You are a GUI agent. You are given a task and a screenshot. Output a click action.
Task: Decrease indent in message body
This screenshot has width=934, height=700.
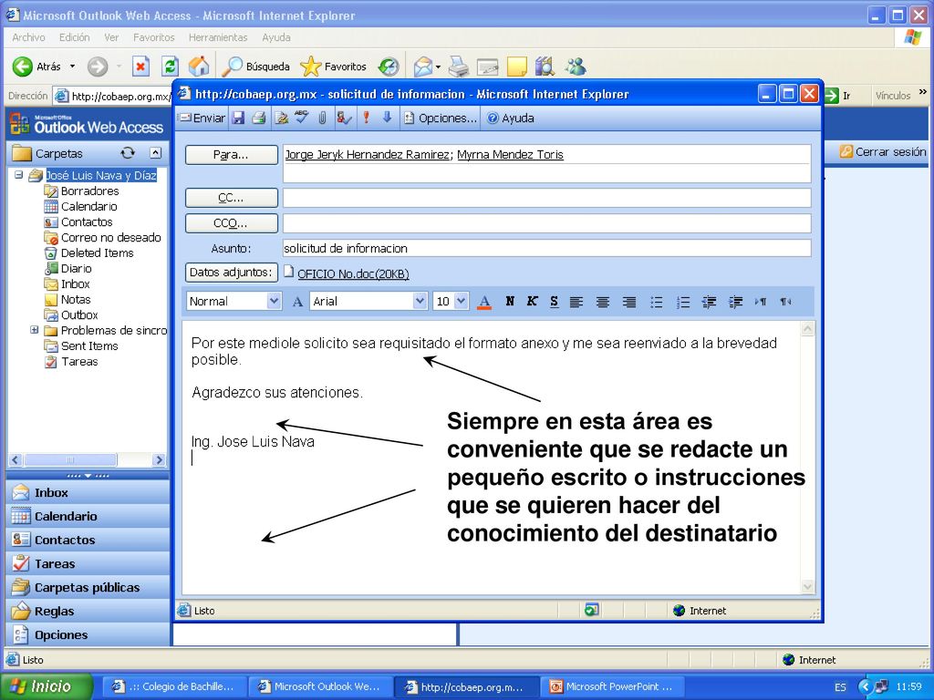[x=709, y=302]
